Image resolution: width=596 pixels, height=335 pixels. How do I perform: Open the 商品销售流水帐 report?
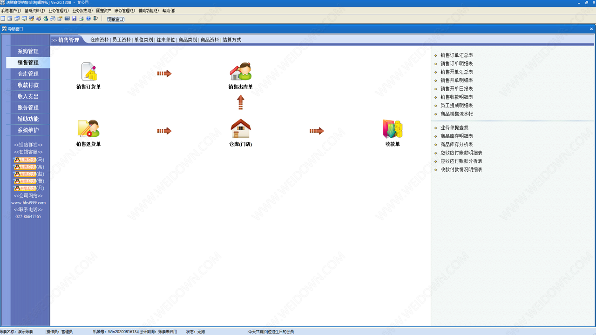click(457, 114)
